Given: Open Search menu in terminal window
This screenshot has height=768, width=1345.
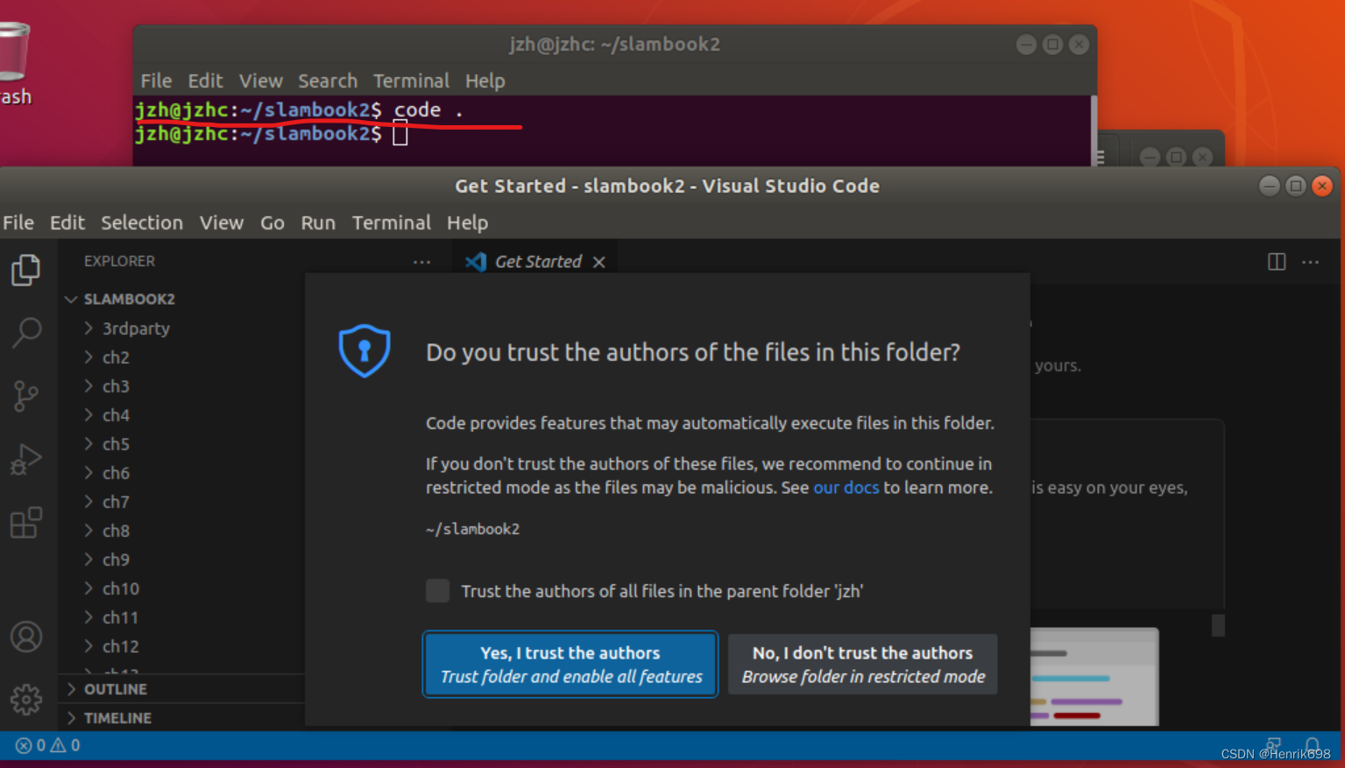Looking at the screenshot, I should point(328,81).
